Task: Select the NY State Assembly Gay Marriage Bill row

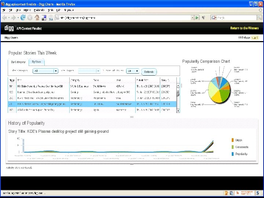Action: coord(92,86)
